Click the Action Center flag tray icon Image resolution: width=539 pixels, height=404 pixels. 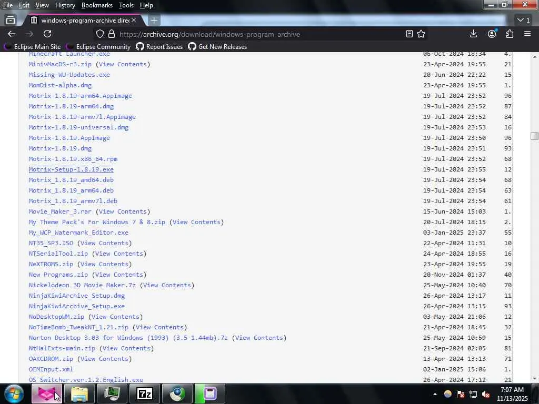click(x=461, y=394)
